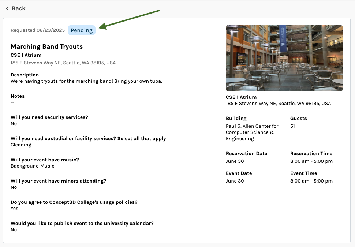The width and height of the screenshot is (355, 247).
Task: Select the Pending status badge
Action: [x=81, y=30]
